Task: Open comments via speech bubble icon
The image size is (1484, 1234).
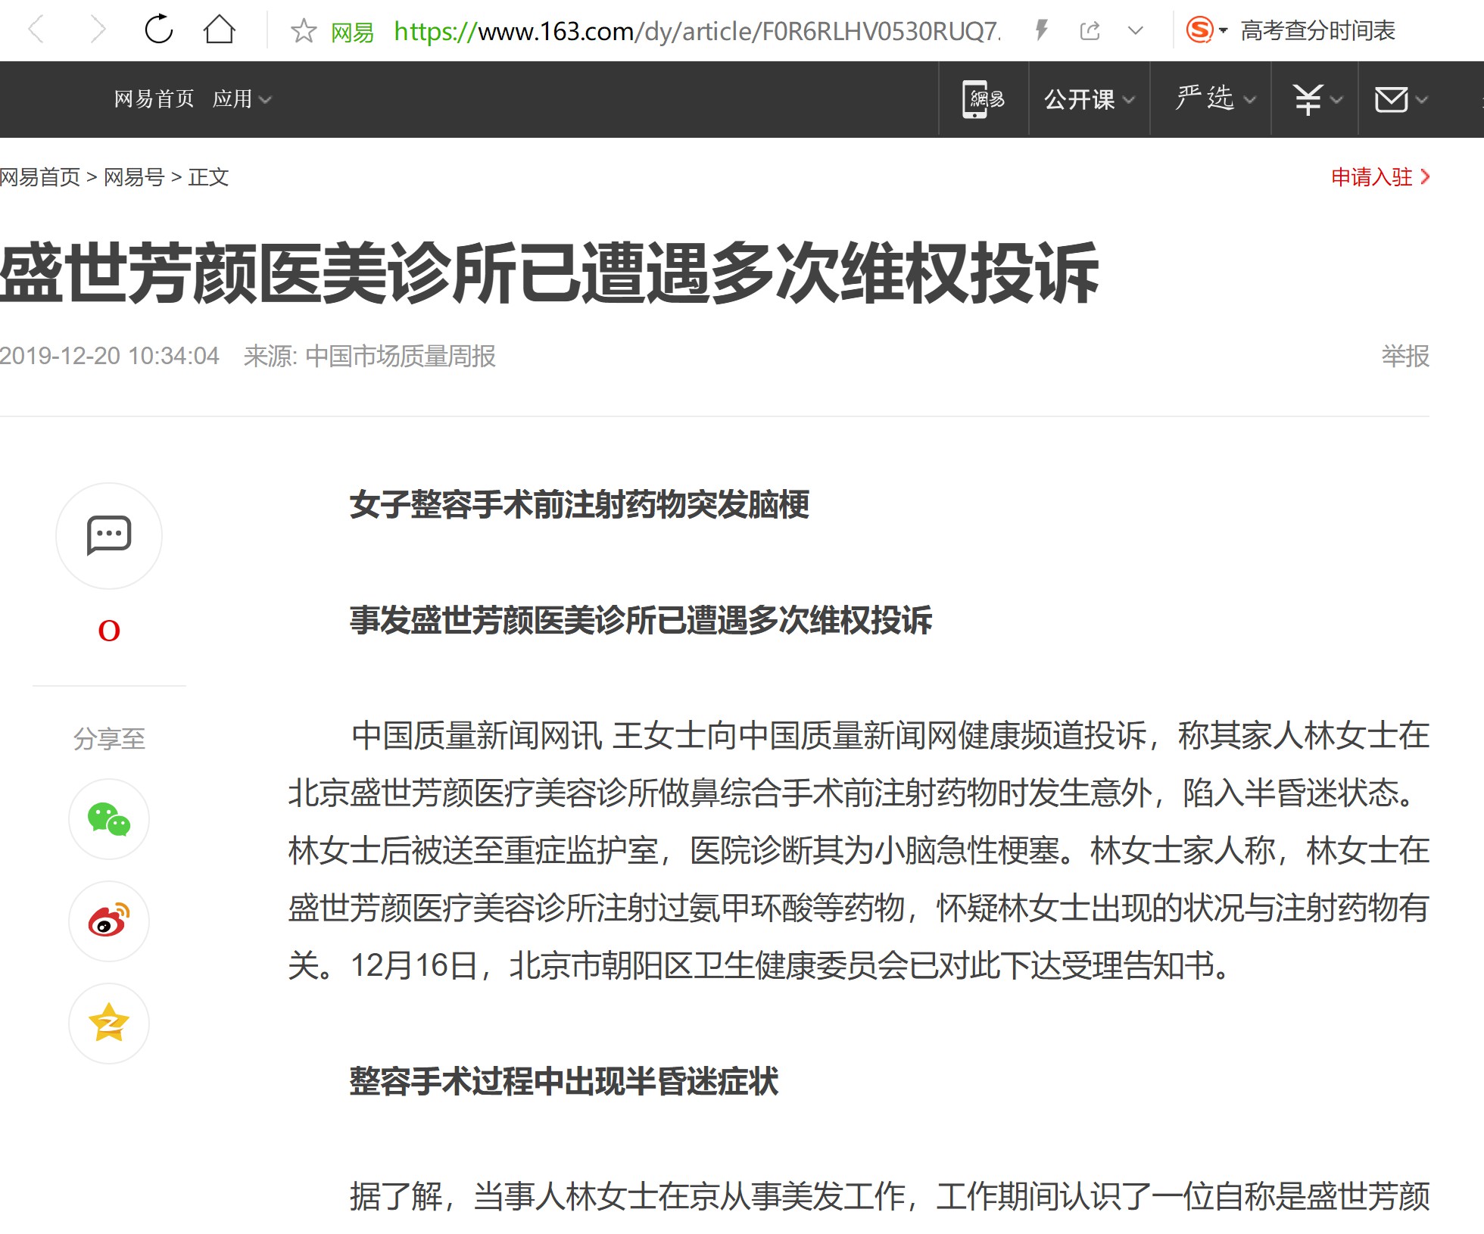Action: point(109,536)
